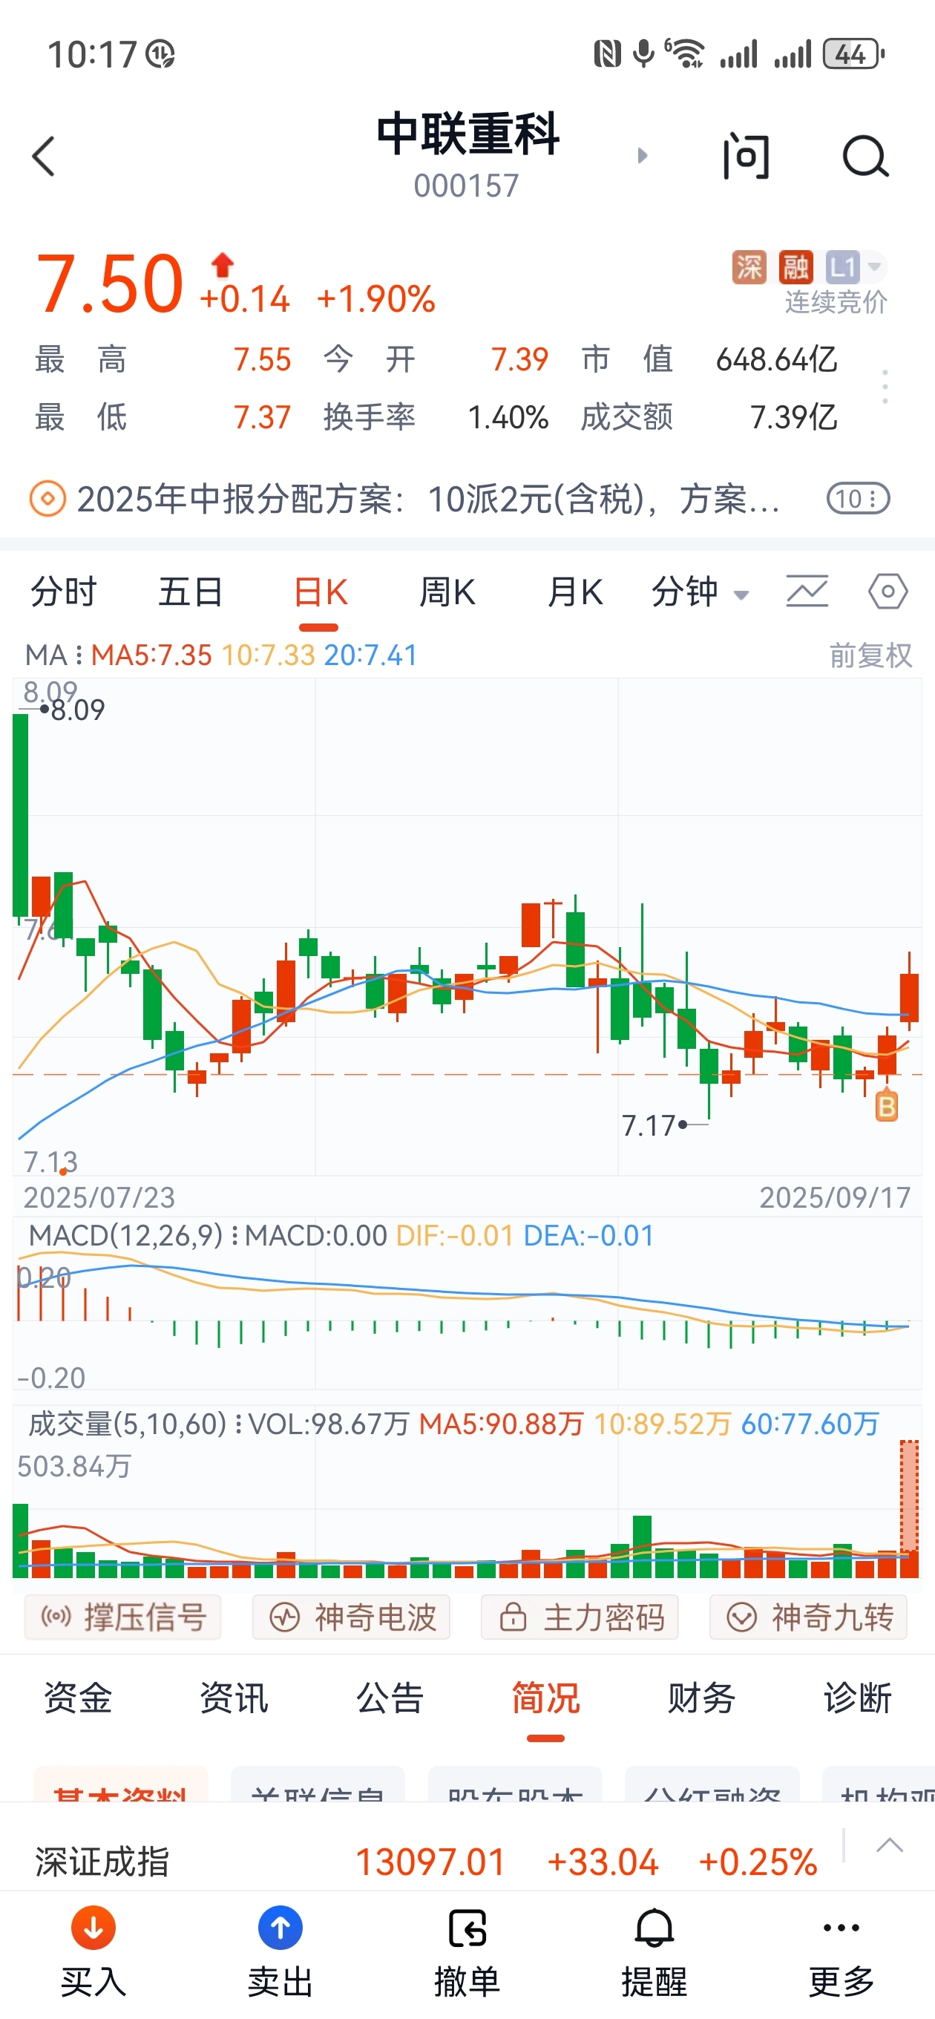Tap the highlighted latest volume bar
The image size is (935, 2019).
click(909, 1509)
